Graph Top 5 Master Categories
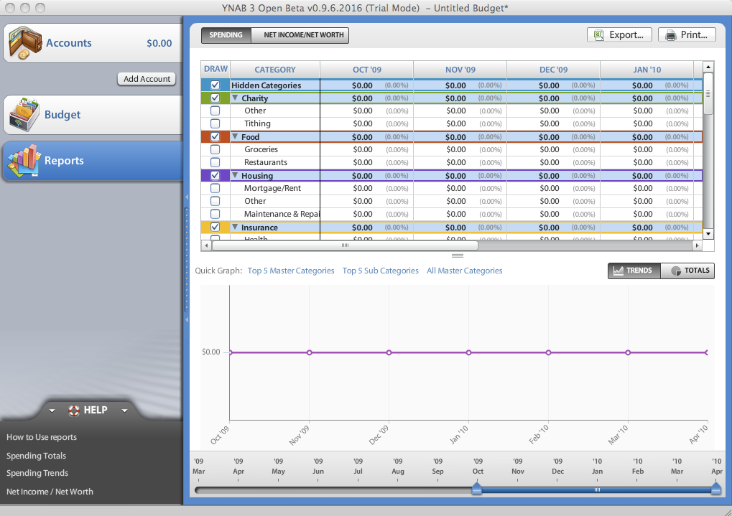 click(291, 271)
